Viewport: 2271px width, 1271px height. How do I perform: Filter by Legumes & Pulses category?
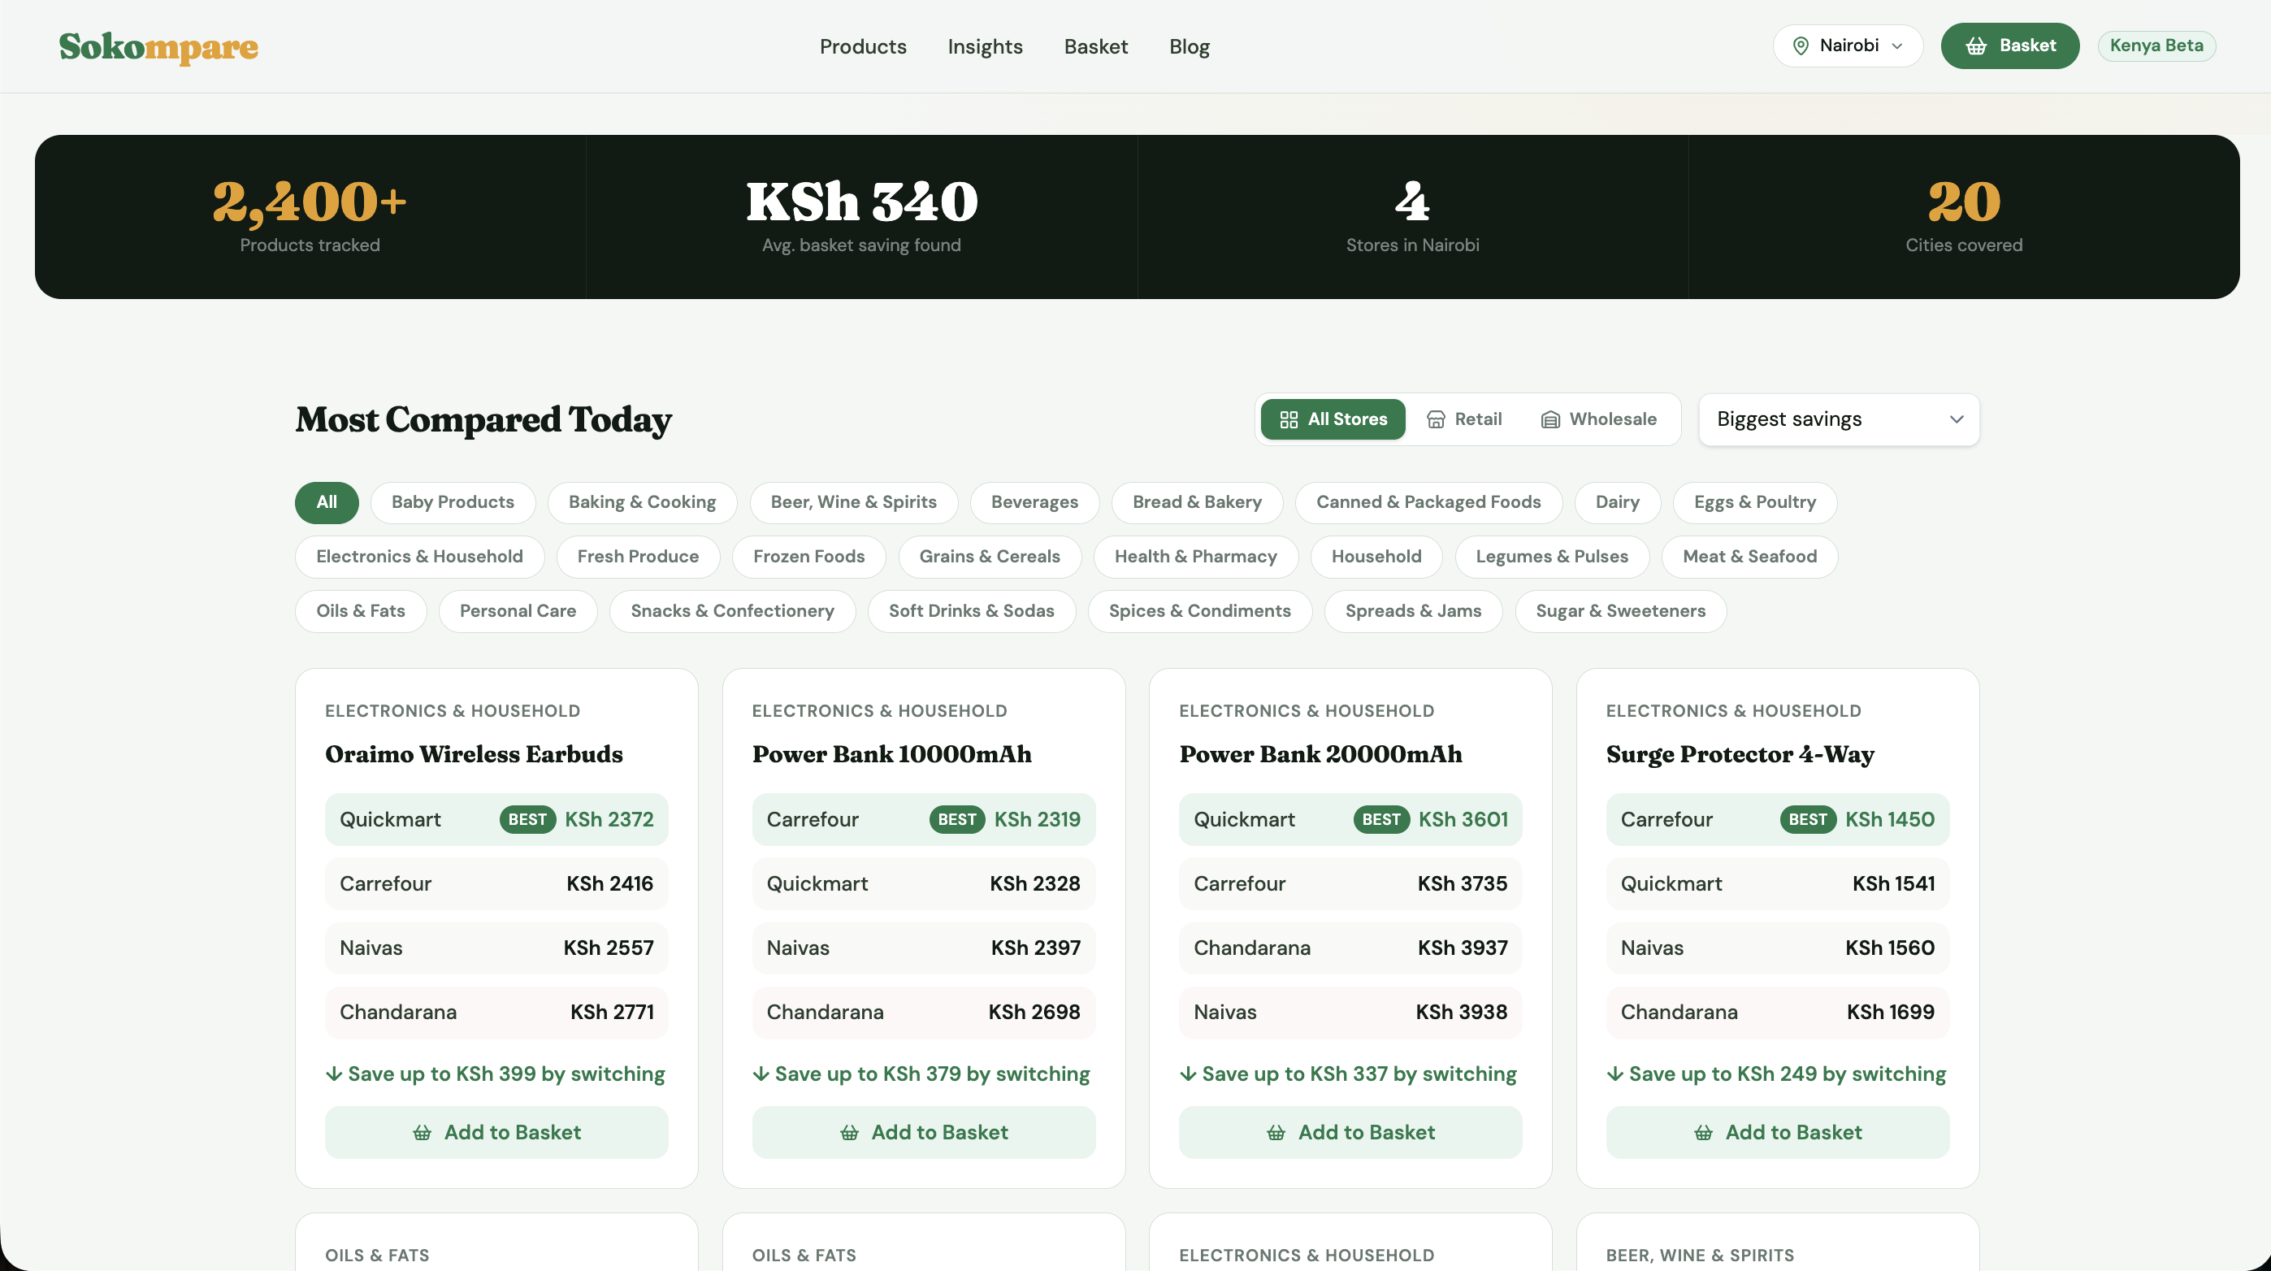point(1552,557)
